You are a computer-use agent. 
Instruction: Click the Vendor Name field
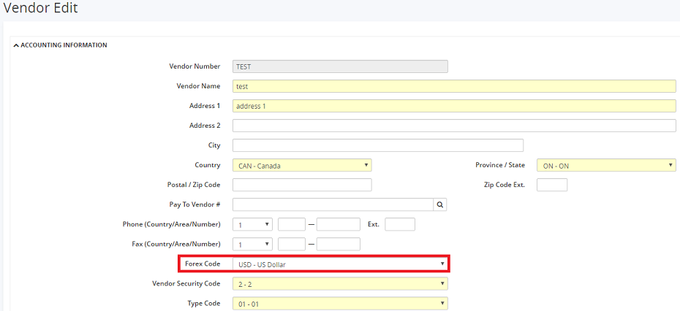click(x=453, y=86)
